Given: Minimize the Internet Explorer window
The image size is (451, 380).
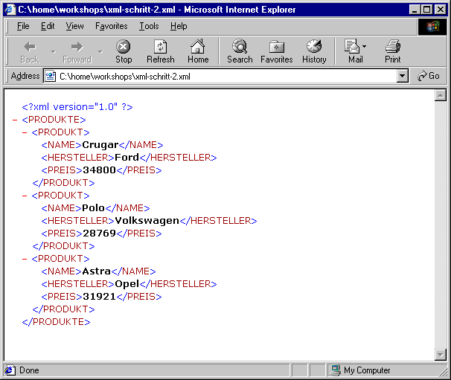Looking at the screenshot, I should click(x=415, y=10).
